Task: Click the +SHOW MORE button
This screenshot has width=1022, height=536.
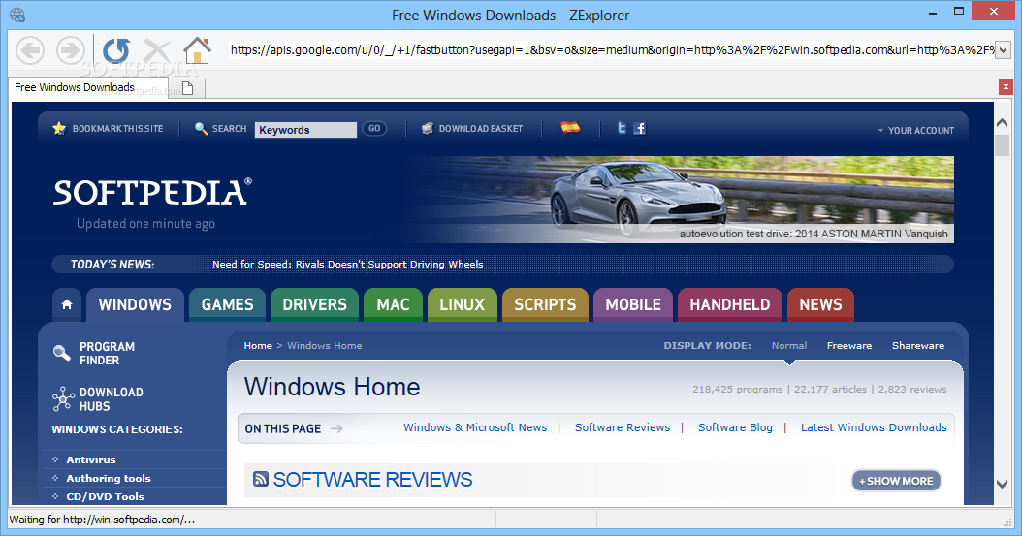Action: coord(896,481)
